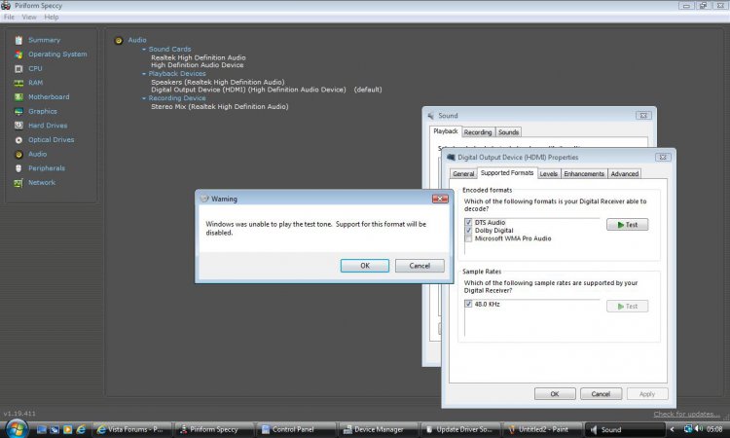Screen dimensions: 730x438
Task: Enable Microsoft WMA Pro Audio checkbox
Action: point(468,238)
